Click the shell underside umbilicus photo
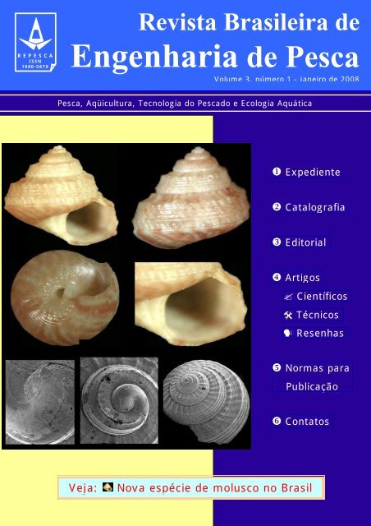The image size is (371, 526). pyautogui.click(x=65, y=298)
